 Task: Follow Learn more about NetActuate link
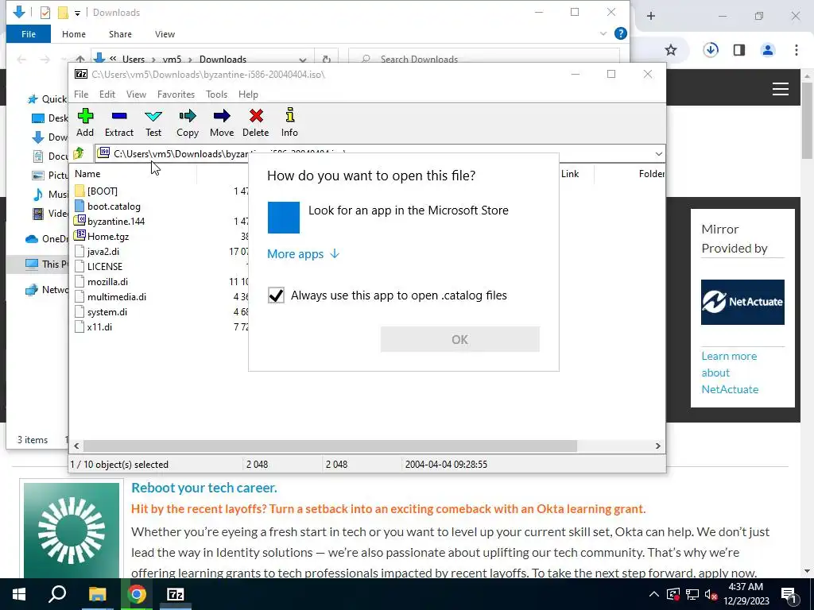click(730, 373)
